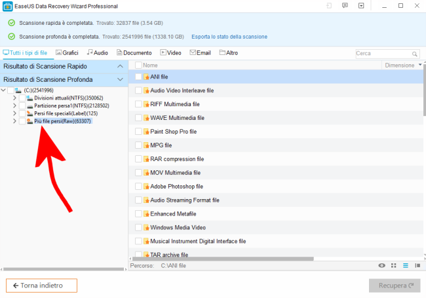The width and height of the screenshot is (426, 298).
Task: Switch to Documento filter tab
Action: (x=134, y=53)
